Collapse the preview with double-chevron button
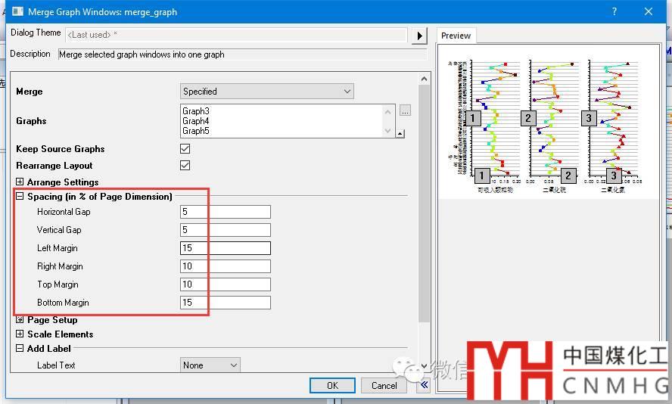The height and width of the screenshot is (404, 672). (424, 385)
